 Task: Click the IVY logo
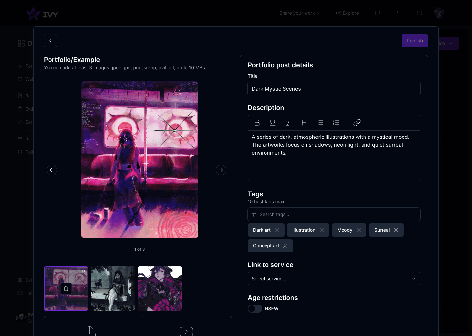click(43, 14)
